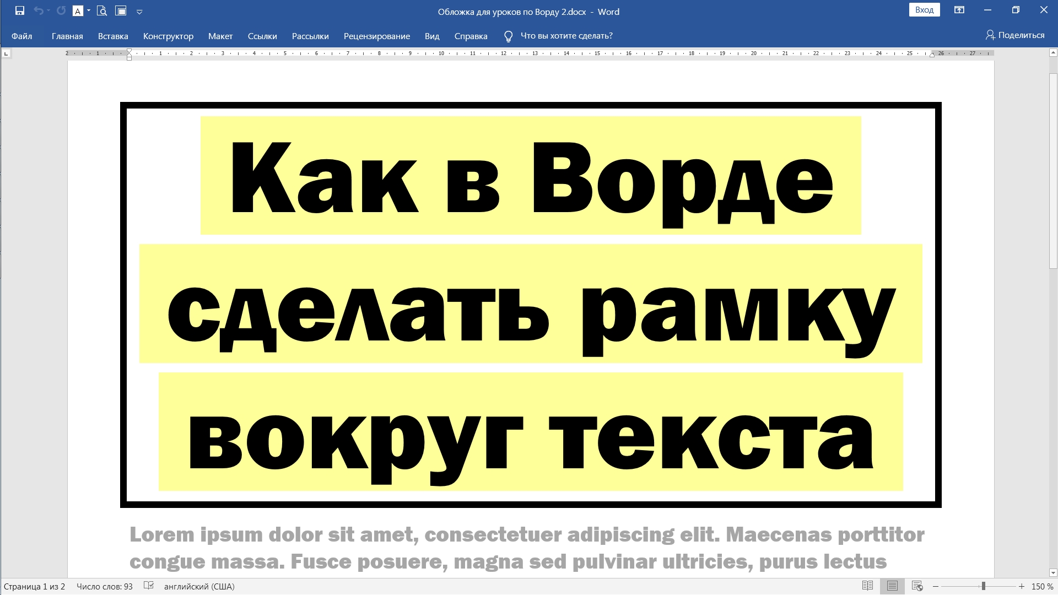
Task: Save the document with the floppy icon
Action: [x=20, y=10]
